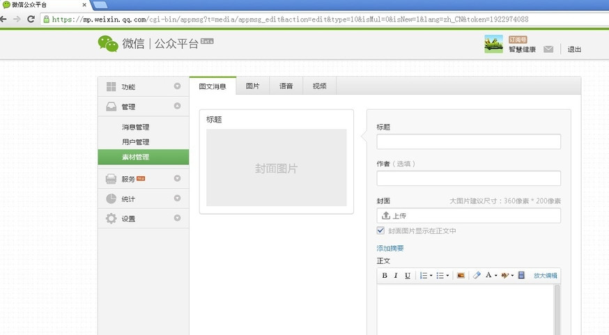Open the text highlight color picker
The width and height of the screenshot is (609, 335).
point(505,276)
